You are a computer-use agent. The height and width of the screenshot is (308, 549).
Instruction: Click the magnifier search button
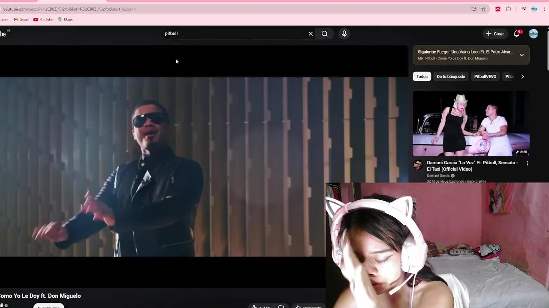(325, 34)
